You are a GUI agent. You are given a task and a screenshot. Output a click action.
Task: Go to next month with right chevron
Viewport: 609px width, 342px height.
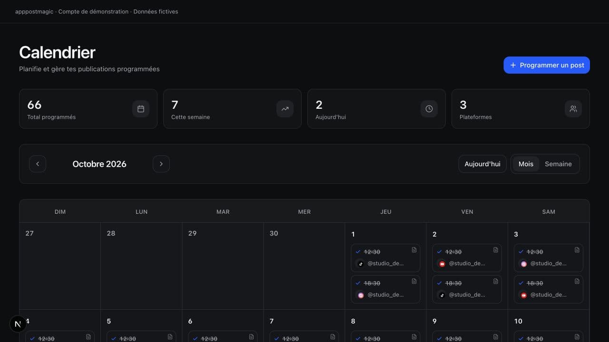coord(161,164)
